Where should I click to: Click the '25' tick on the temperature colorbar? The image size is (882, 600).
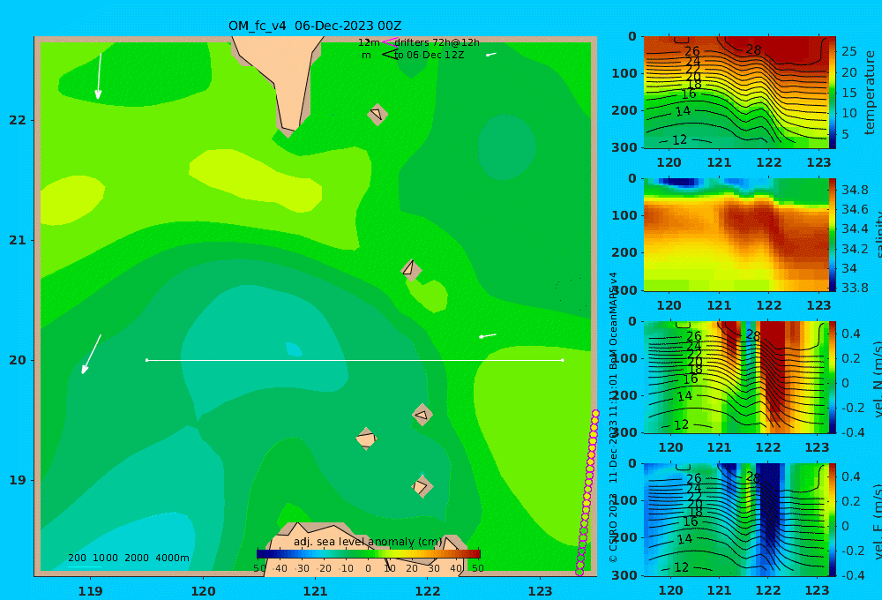[x=848, y=52]
